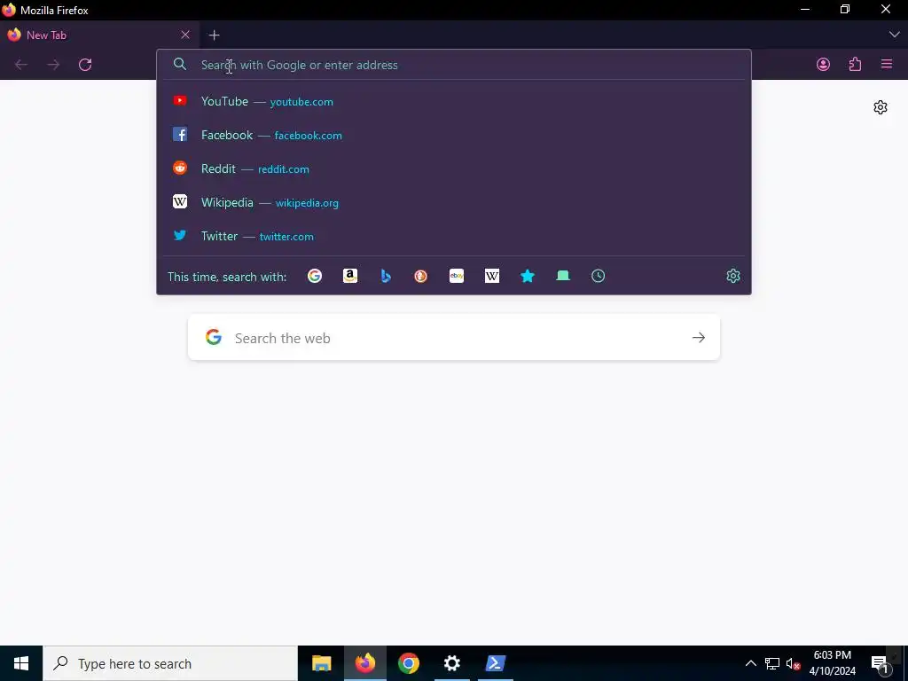The height and width of the screenshot is (681, 908).
Task: Search in Bookmarks with star icon
Action: [x=528, y=277]
